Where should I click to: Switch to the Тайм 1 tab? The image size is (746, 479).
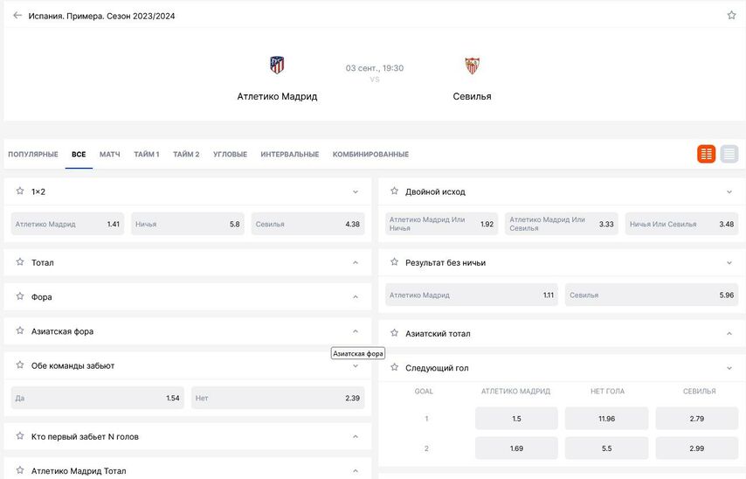tap(146, 155)
